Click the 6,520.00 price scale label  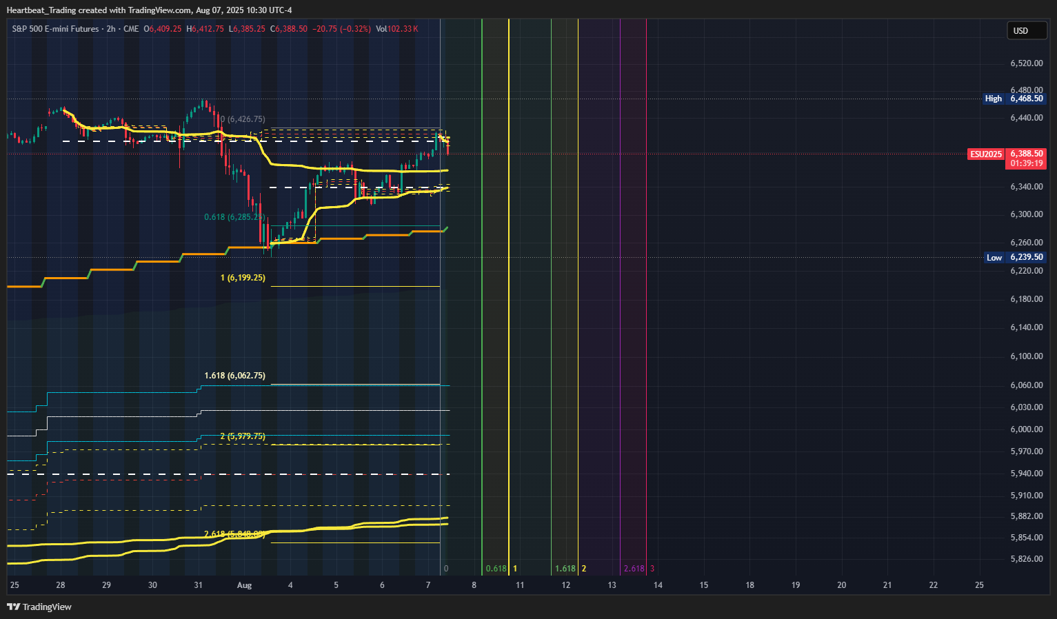(1027, 63)
